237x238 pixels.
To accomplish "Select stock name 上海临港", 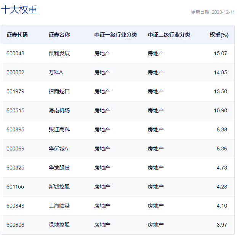I will 59,206.
